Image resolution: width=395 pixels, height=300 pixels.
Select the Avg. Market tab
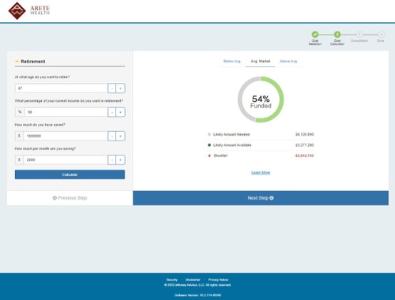(x=261, y=62)
